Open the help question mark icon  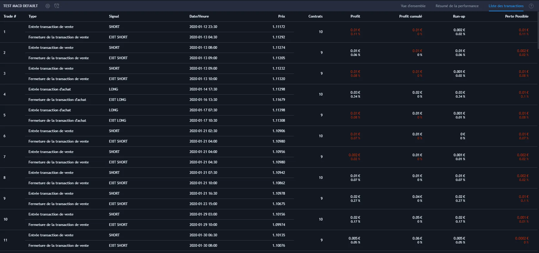[531, 6]
